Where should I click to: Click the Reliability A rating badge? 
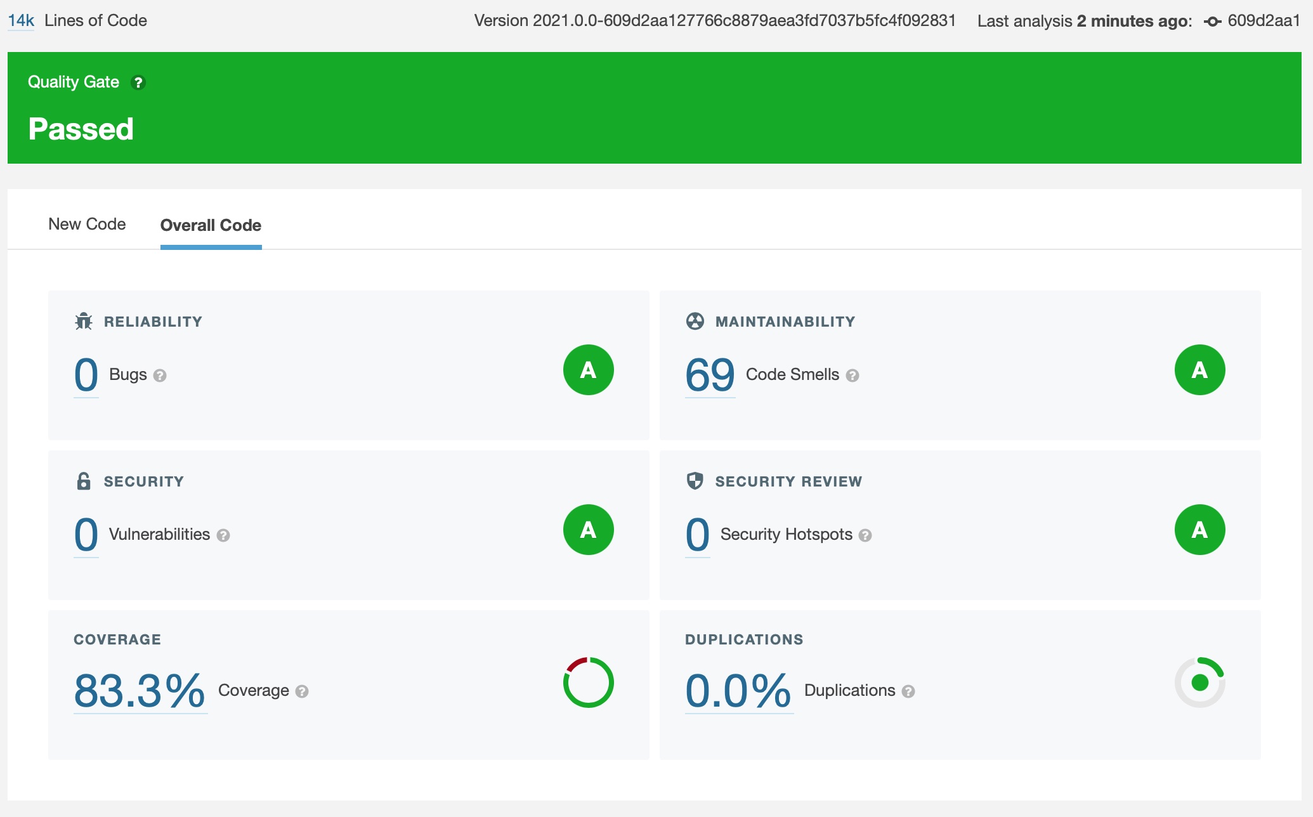588,370
